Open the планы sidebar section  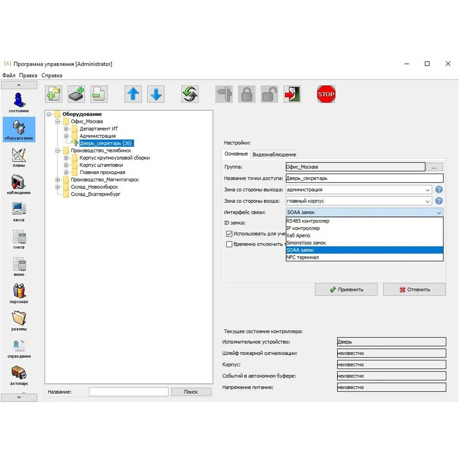19,157
